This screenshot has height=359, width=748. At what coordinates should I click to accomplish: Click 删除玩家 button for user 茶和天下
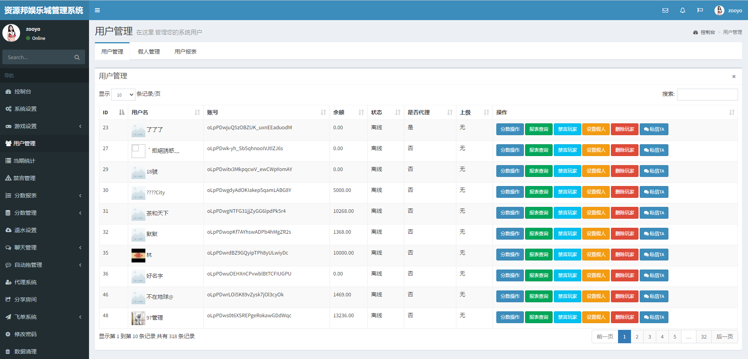click(624, 213)
